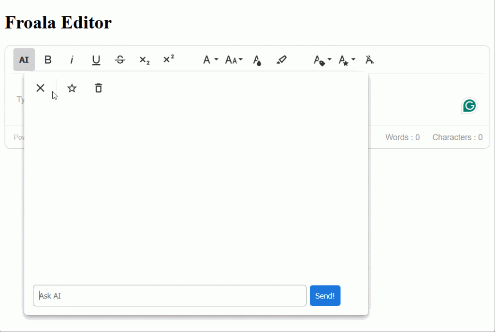Viewport: 495px width, 332px height.
Task: Open the Grammarly icon
Action: pos(469,105)
